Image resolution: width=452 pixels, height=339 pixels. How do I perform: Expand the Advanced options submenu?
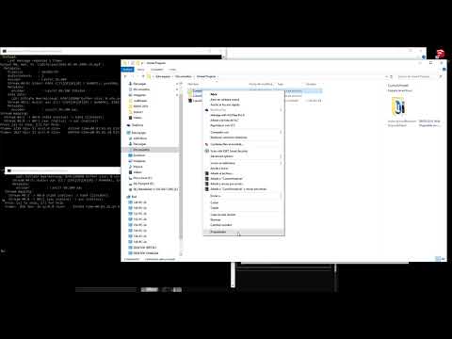click(x=281, y=156)
